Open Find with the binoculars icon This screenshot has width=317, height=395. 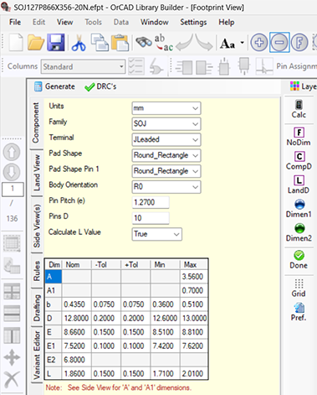pos(144,42)
